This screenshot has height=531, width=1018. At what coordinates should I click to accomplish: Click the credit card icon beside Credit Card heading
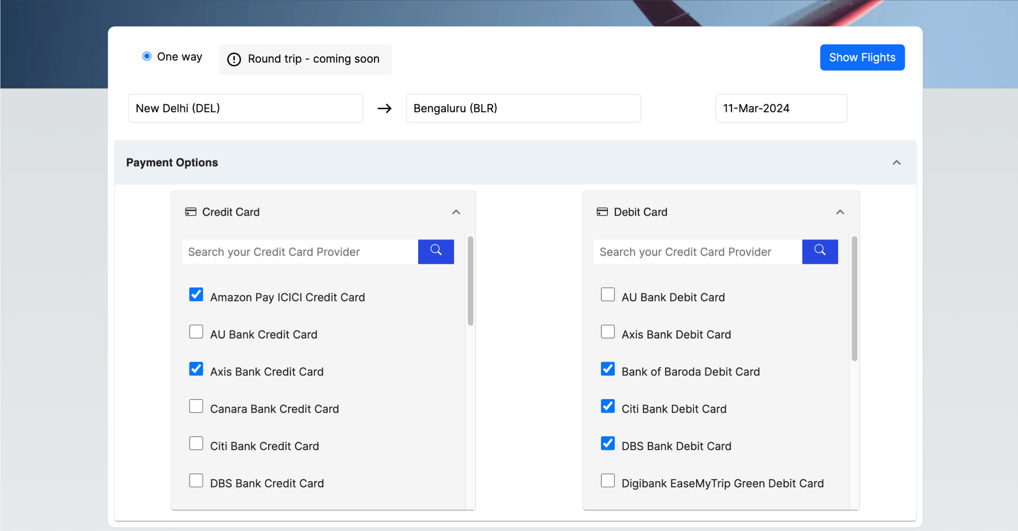tap(190, 212)
